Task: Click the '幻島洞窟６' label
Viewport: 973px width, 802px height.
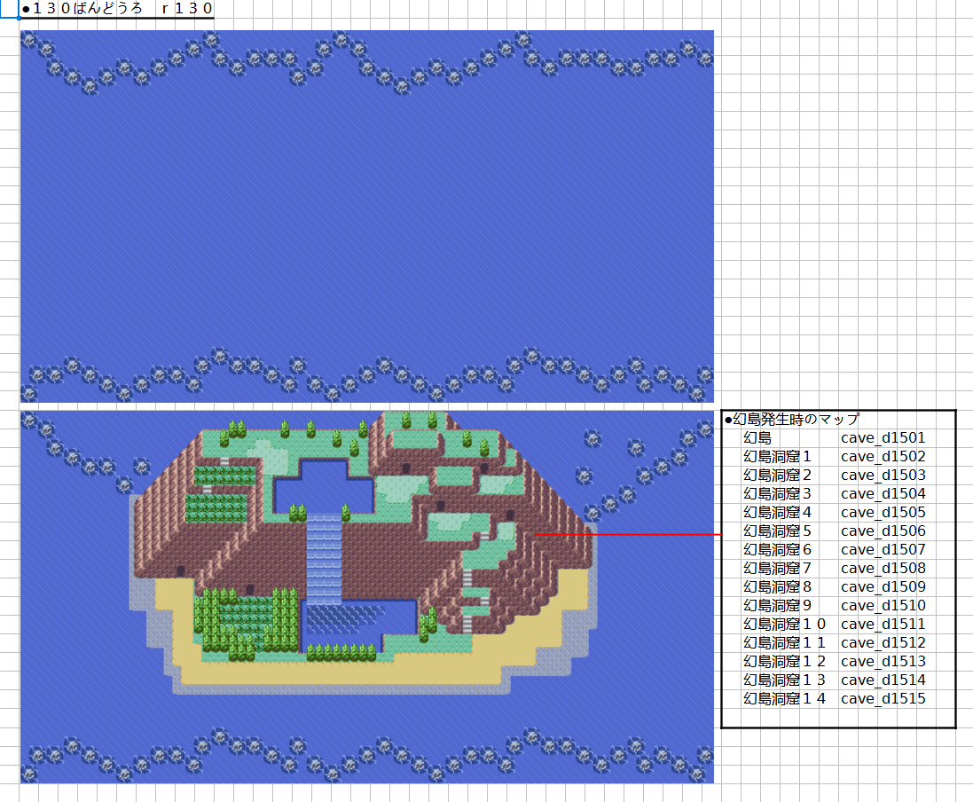Action: 778,549
